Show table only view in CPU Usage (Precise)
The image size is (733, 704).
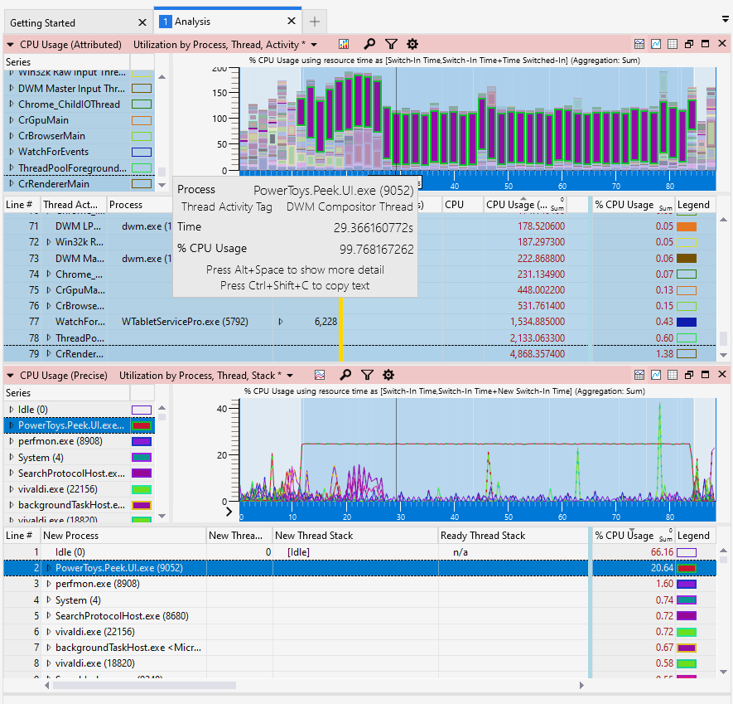tap(673, 375)
